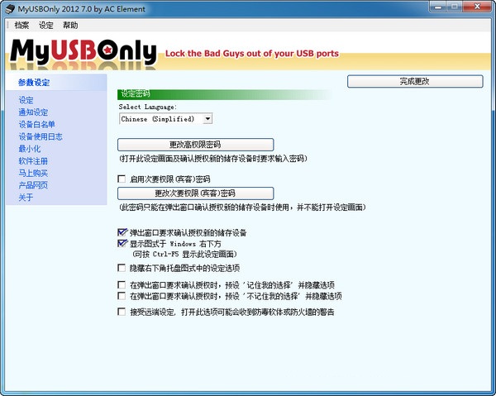Check the 预设 '不记住我的选择' 并隐藏选项 box
496x396 pixels.
[x=122, y=296]
